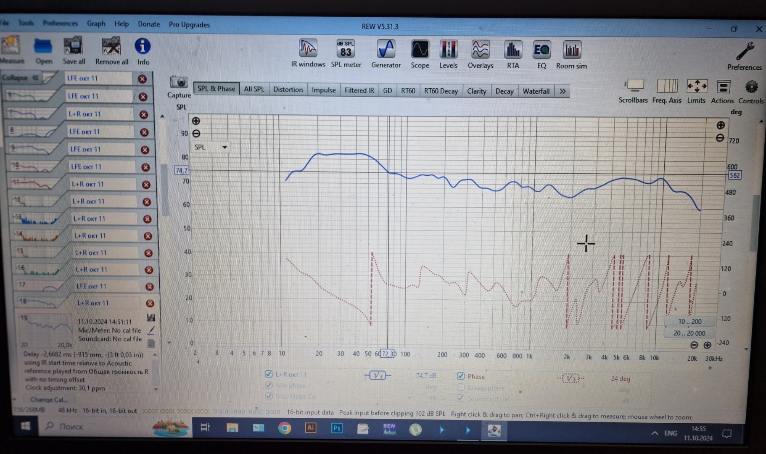Switch to the Waterfall tab
766x454 pixels.
click(x=536, y=91)
